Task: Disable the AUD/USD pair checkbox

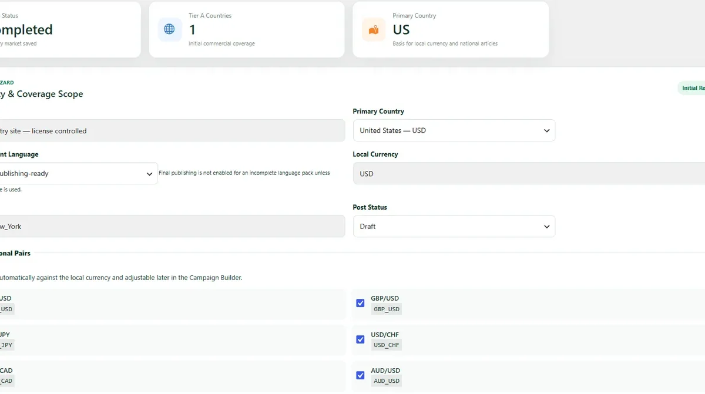Action: [x=360, y=375]
